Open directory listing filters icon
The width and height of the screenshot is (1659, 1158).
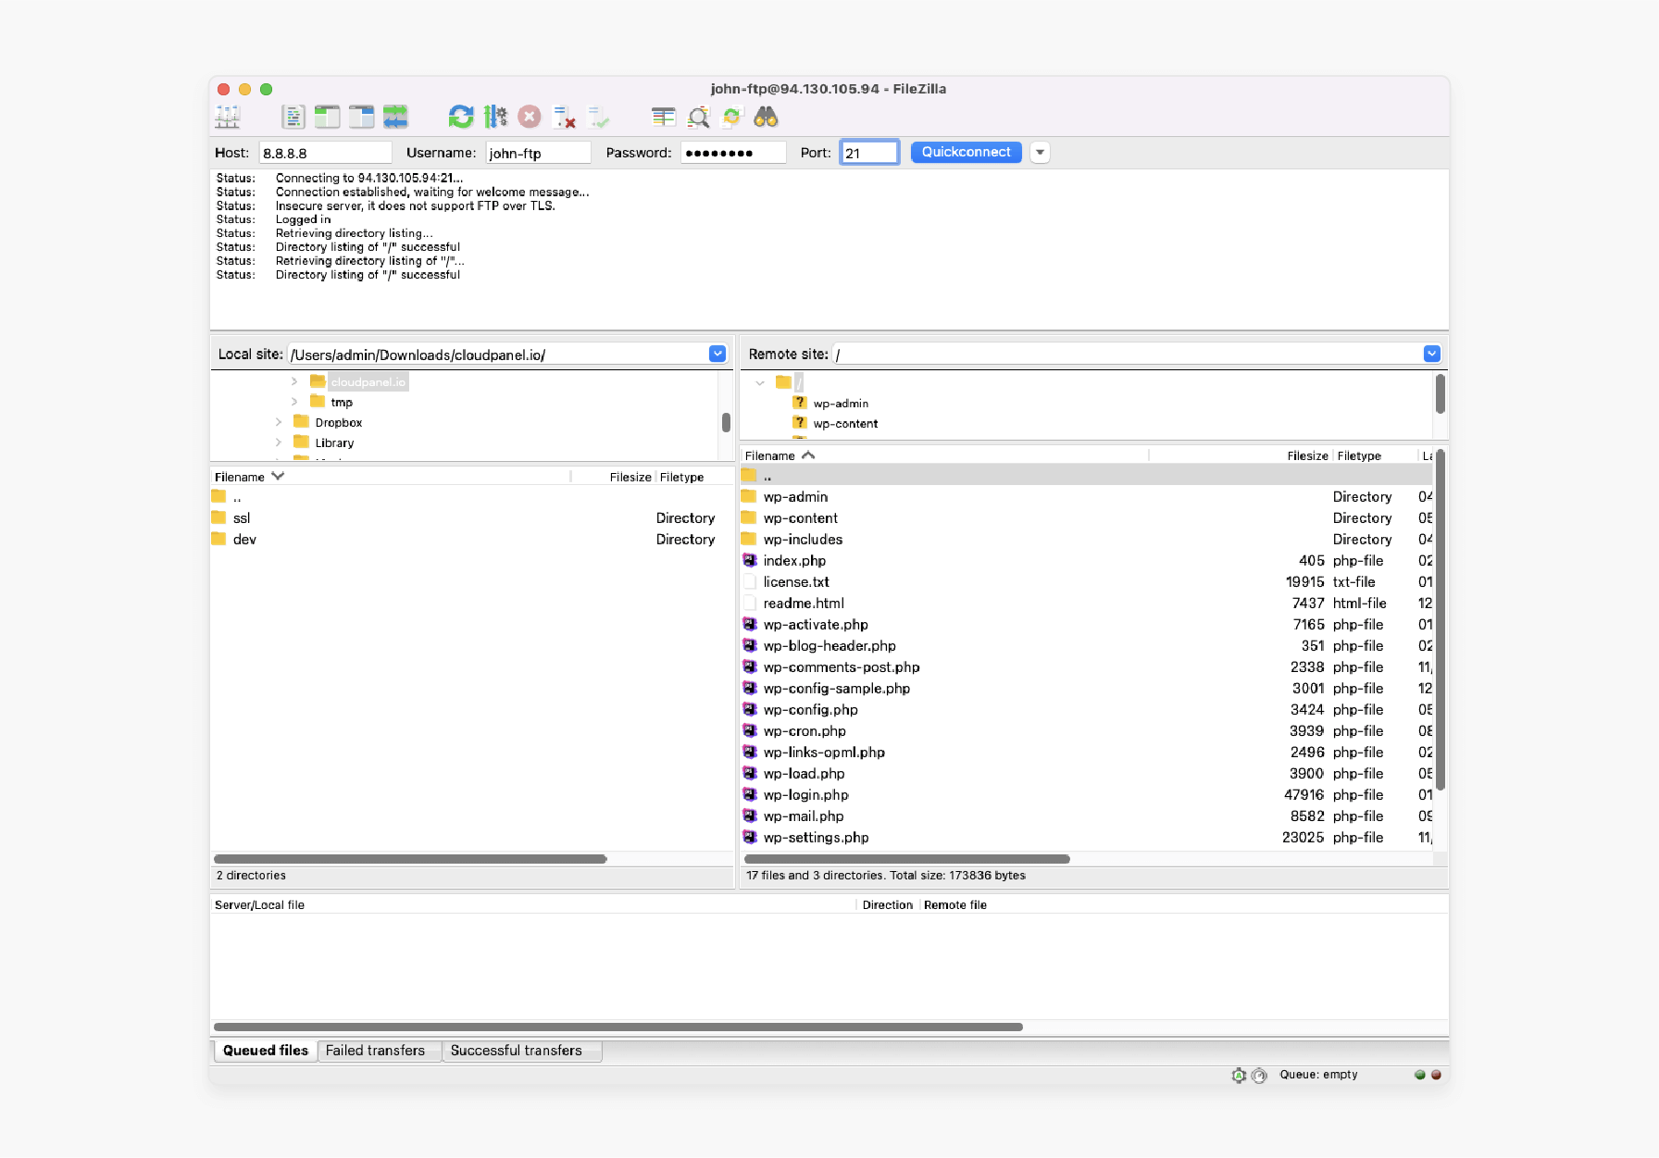664,117
